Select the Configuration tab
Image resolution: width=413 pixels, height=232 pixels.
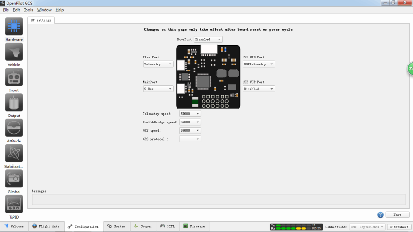[x=84, y=226]
